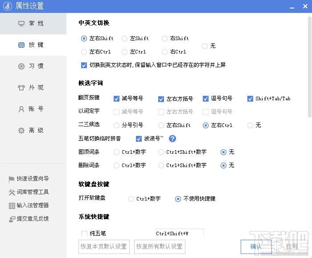The height and width of the screenshot is (258, 312).
Task: Select 无 for 删除词条
Action: coord(223,165)
